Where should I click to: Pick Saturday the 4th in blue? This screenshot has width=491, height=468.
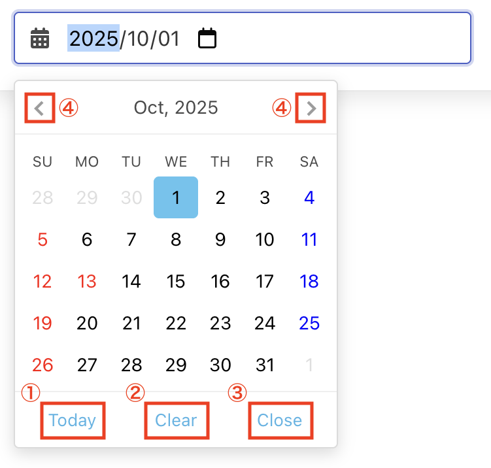[x=309, y=197]
